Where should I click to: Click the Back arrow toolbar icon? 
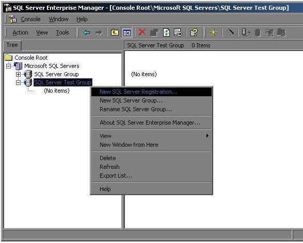tap(87, 32)
